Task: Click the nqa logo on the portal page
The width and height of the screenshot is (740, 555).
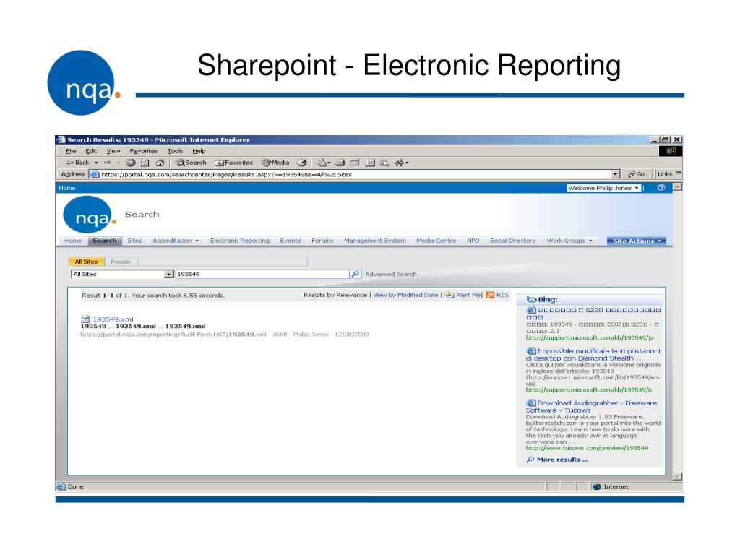Action: (x=89, y=215)
